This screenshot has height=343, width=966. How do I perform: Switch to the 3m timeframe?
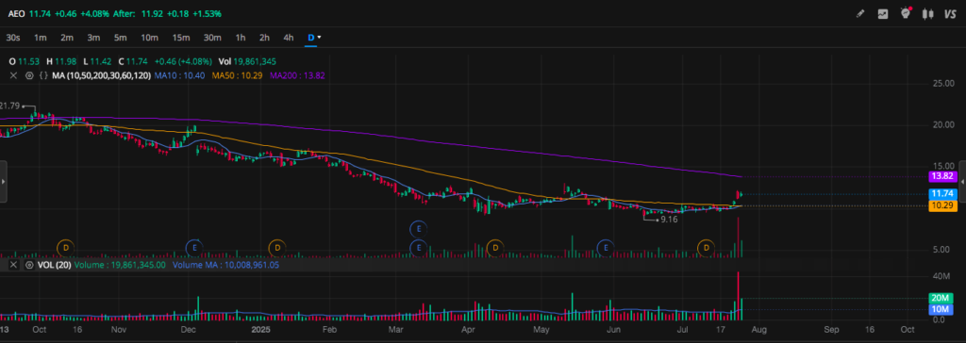coord(93,38)
